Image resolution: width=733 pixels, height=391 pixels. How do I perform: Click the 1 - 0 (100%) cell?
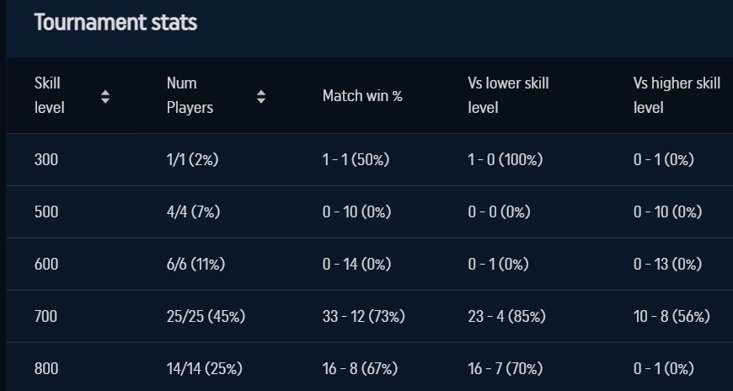click(506, 159)
